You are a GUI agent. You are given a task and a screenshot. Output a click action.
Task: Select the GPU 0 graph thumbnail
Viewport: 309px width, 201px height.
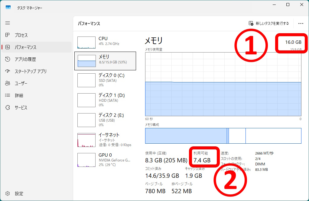point(86,160)
